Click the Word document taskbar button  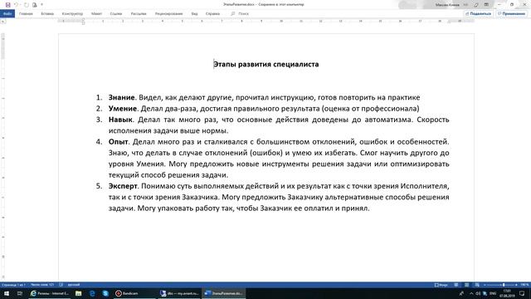coord(224,293)
